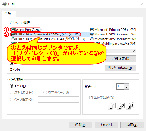The height and width of the screenshot is (131, 146).
Task: Choose FUJI XEROX ApeosPort C2360 redirect printer icon
Action: [x=13, y=34]
